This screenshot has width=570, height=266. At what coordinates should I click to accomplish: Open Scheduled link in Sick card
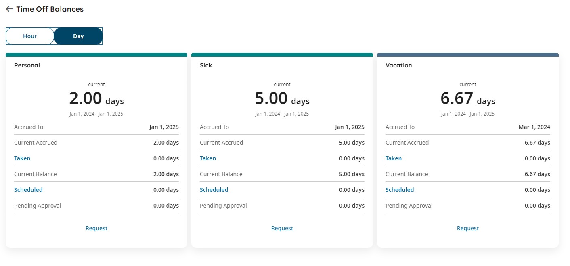click(x=214, y=190)
